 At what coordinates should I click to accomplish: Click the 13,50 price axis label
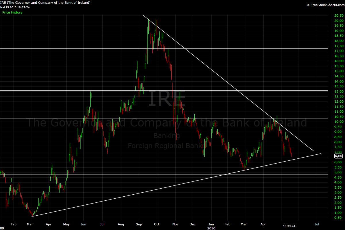[338, 86]
